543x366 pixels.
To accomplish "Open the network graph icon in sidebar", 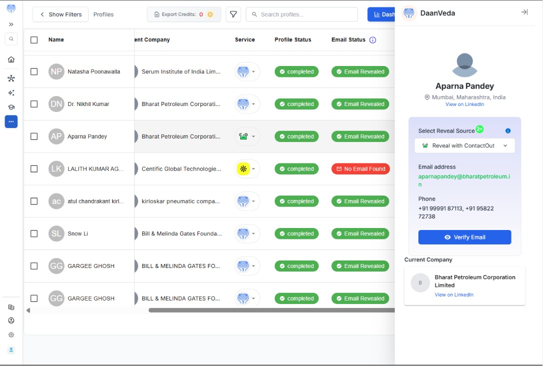I will click(11, 78).
